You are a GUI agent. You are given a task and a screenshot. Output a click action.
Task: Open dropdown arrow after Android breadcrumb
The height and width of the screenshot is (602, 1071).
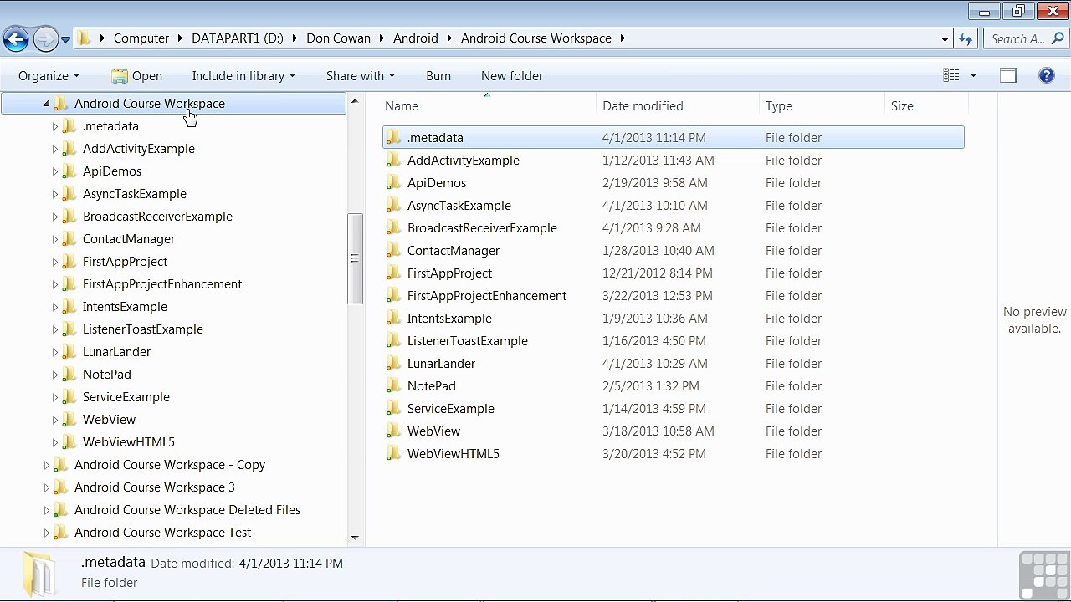(449, 38)
